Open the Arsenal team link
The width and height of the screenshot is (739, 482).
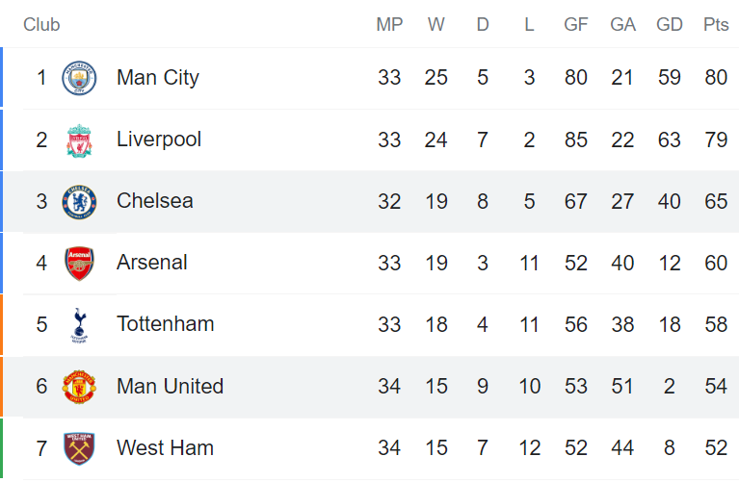152,263
